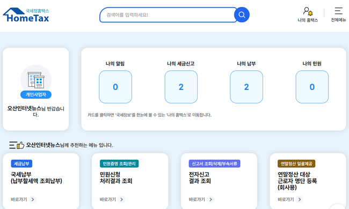
Task: Open 나의 납부 card showing 2
Action: [246, 87]
